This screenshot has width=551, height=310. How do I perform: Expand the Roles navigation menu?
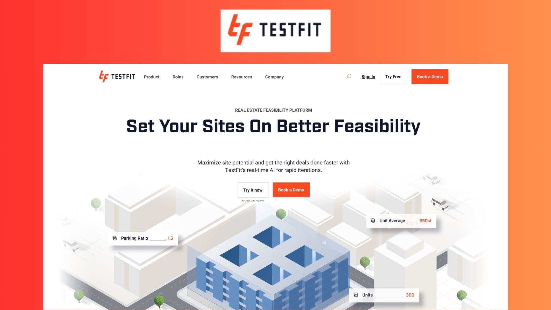click(x=178, y=77)
